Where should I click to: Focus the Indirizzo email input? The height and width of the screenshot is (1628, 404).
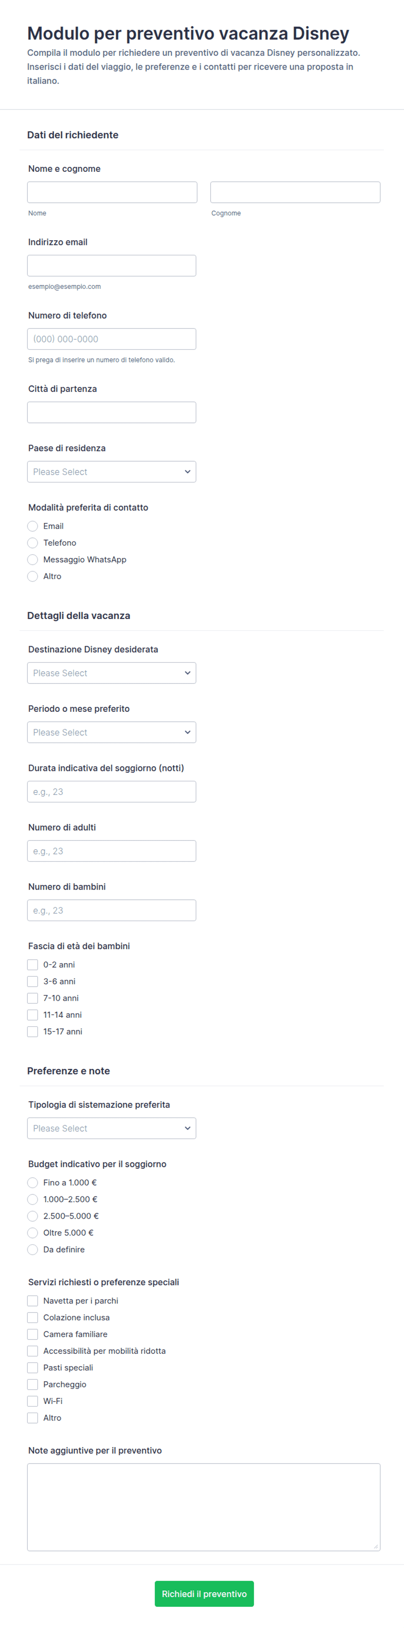point(112,265)
